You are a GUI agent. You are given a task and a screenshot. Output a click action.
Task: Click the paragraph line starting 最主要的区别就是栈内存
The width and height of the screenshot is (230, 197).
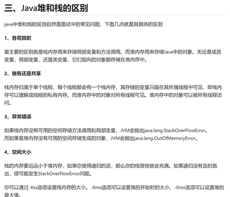(x=113, y=52)
